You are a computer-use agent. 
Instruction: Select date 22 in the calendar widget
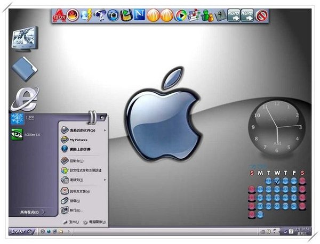[269, 206]
